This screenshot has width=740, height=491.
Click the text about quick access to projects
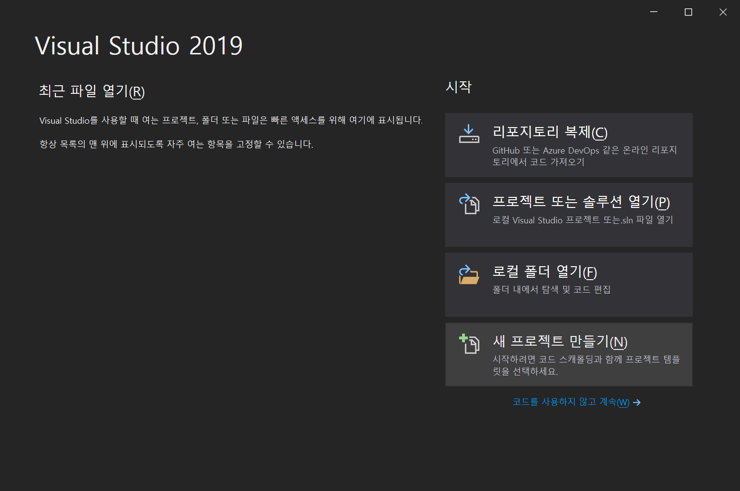[x=231, y=120]
